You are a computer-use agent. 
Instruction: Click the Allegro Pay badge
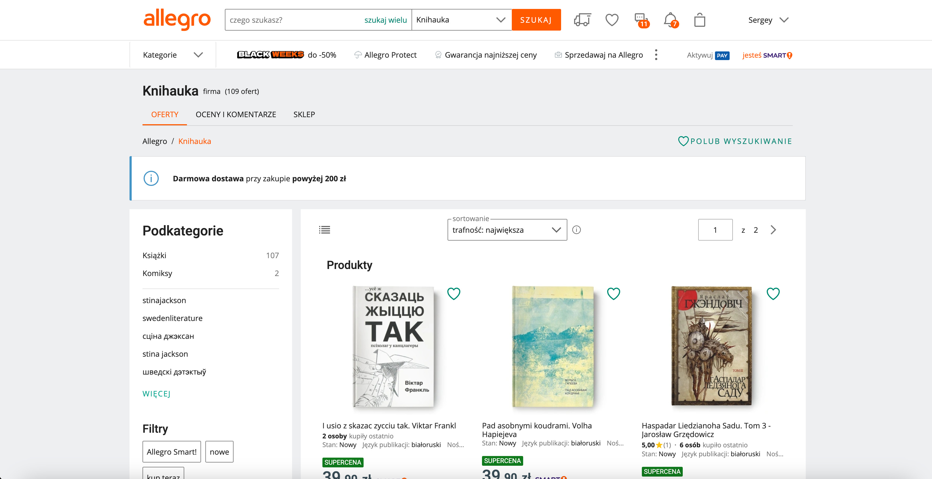click(x=722, y=55)
